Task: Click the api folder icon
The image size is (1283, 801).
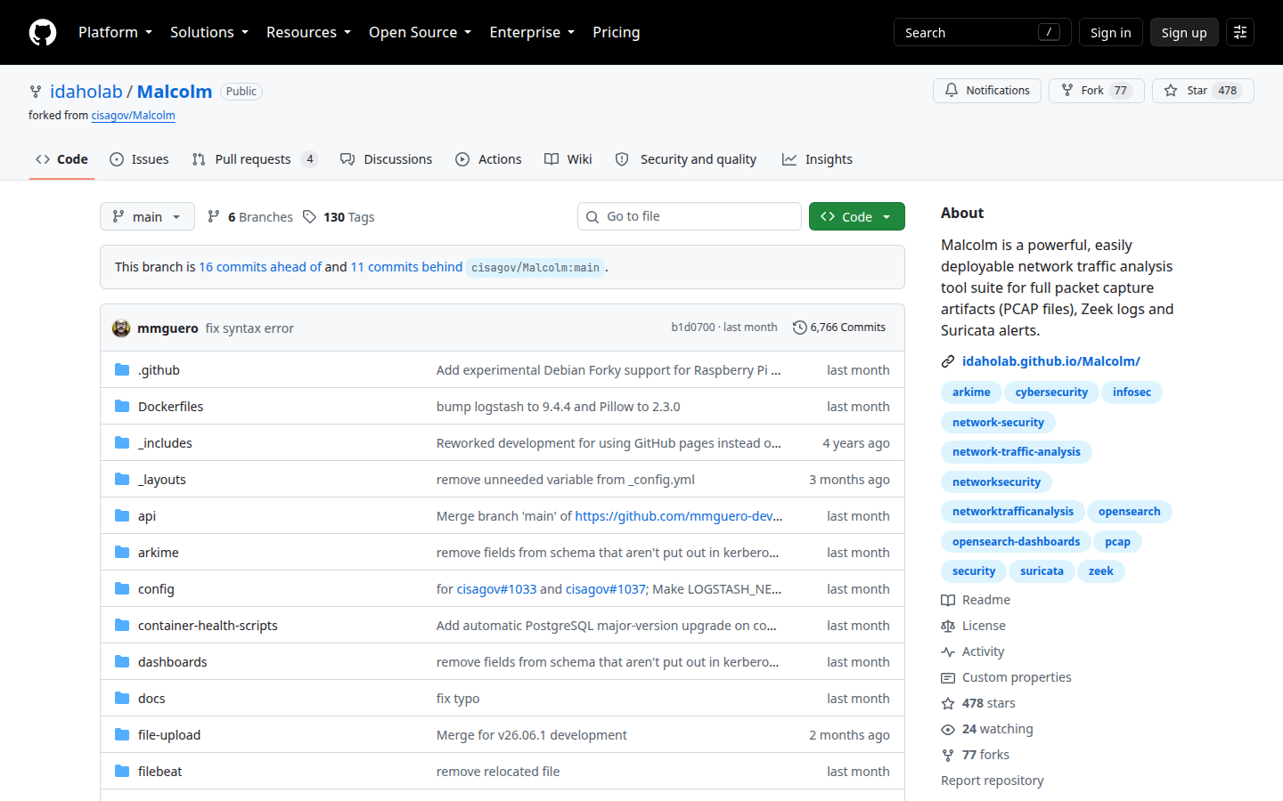Action: coord(122,515)
